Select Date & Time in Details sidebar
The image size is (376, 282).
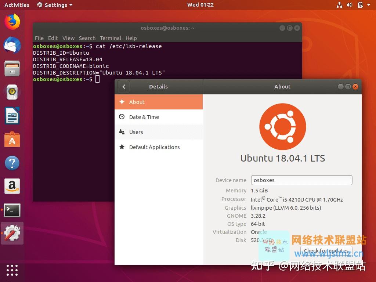click(x=144, y=117)
